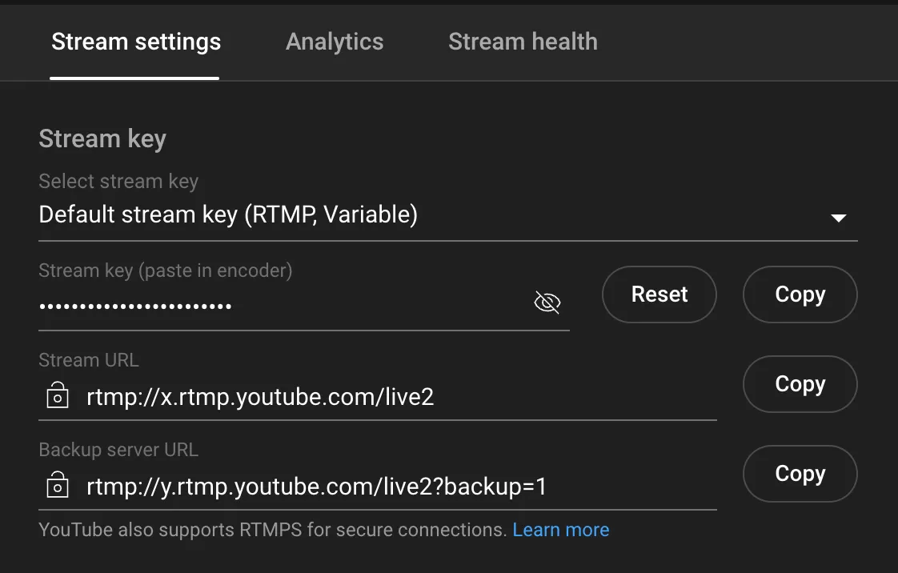The width and height of the screenshot is (898, 573).
Task: Open the Learn more link about RTMPS
Action: pos(561,530)
